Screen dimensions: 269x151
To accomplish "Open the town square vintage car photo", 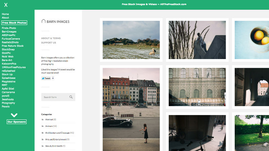I will coord(131,109).
